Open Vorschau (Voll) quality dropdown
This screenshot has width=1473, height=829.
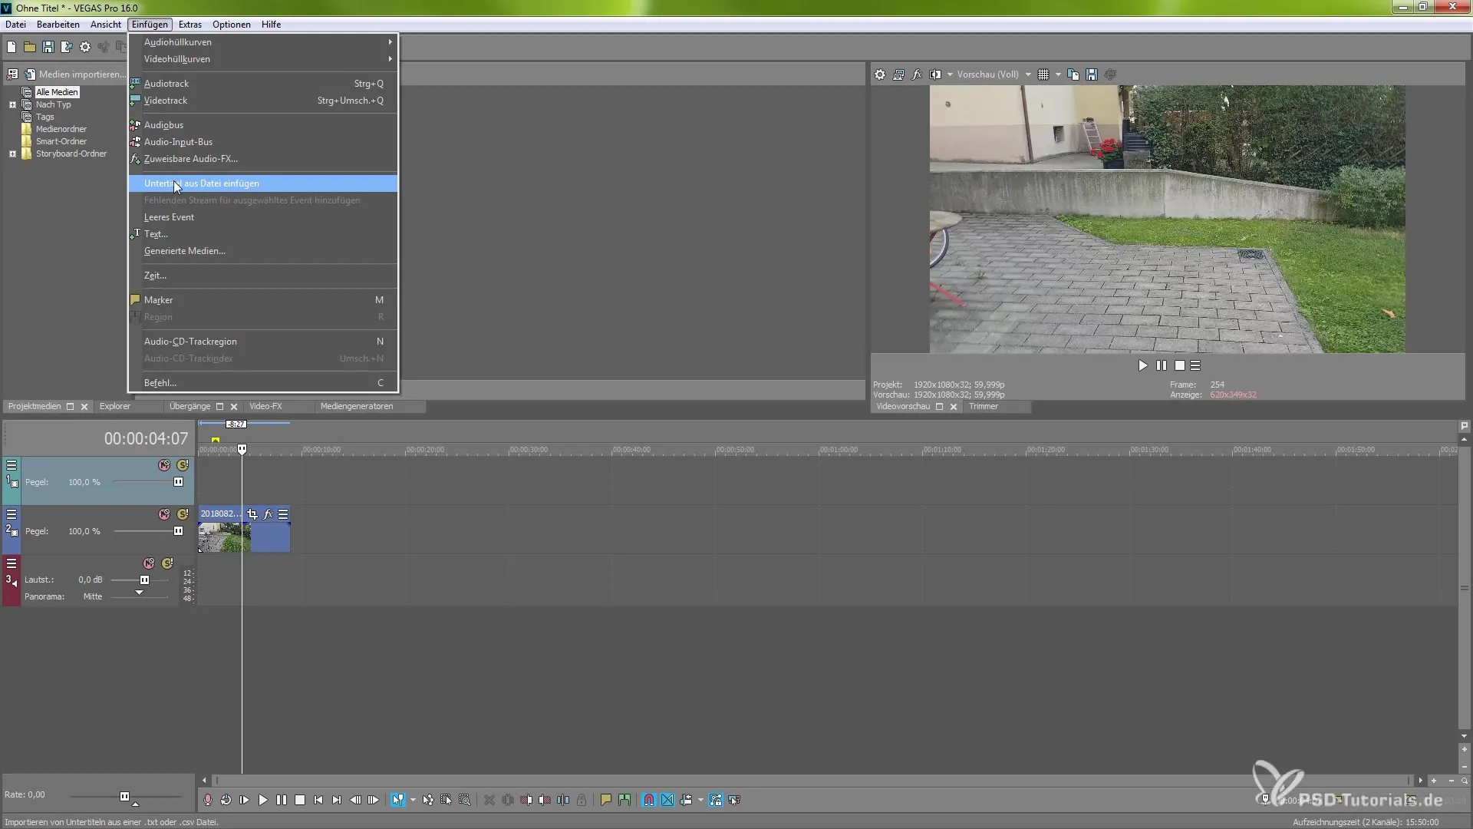1028,74
